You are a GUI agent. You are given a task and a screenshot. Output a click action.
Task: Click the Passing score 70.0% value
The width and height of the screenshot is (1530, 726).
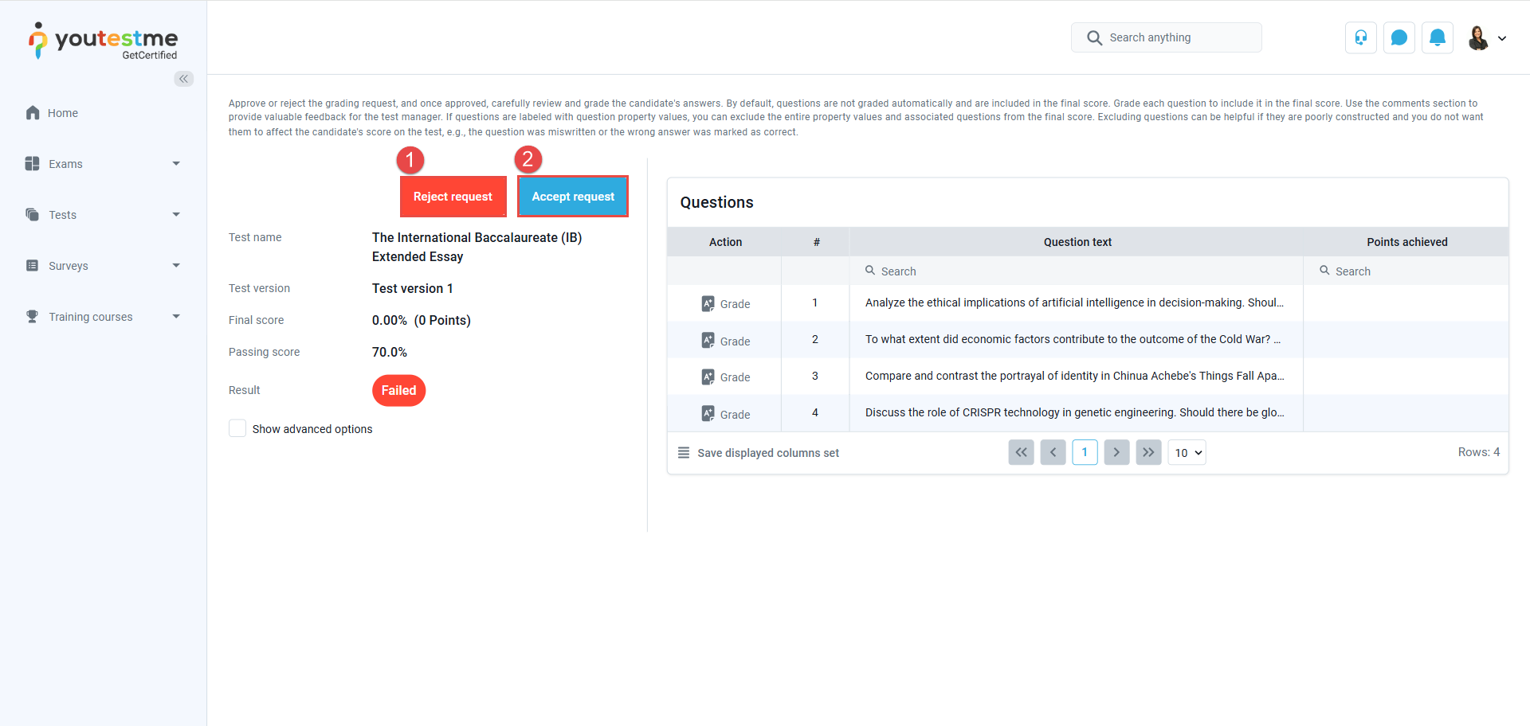click(390, 352)
